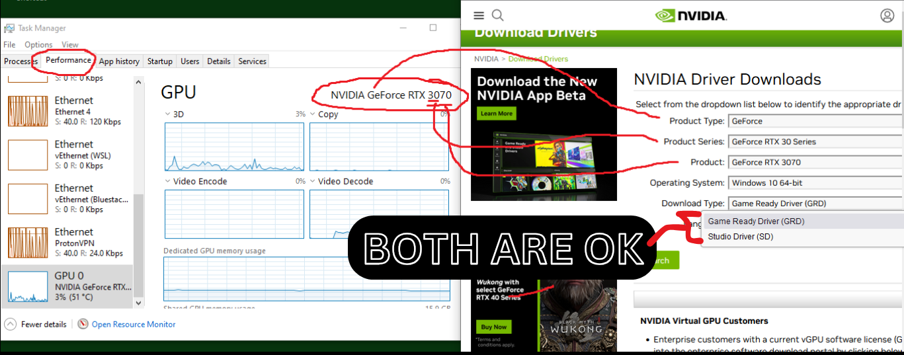
Task: Click the Fewer details button
Action: click(36, 324)
